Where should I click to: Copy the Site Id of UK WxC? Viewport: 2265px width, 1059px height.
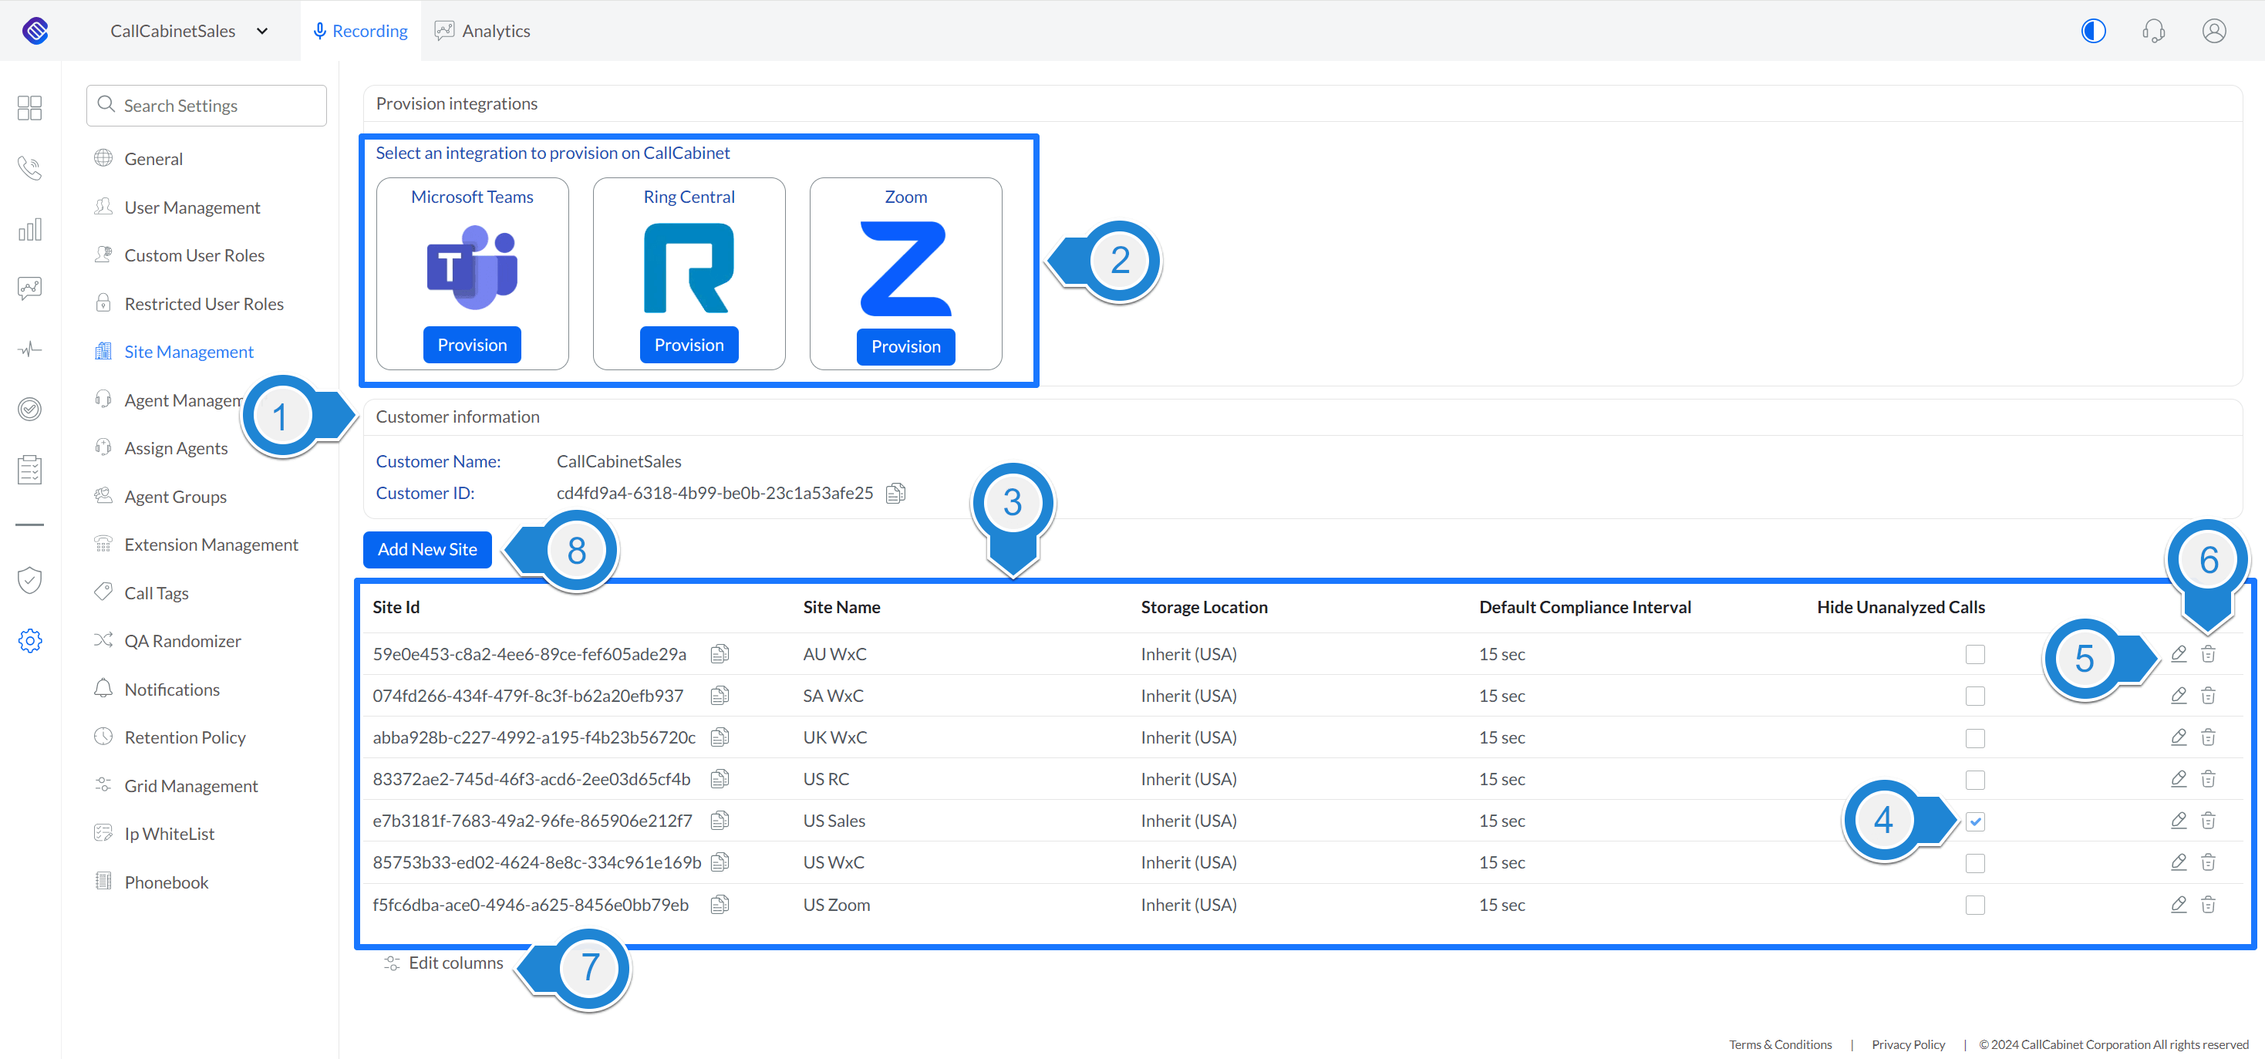coord(720,737)
